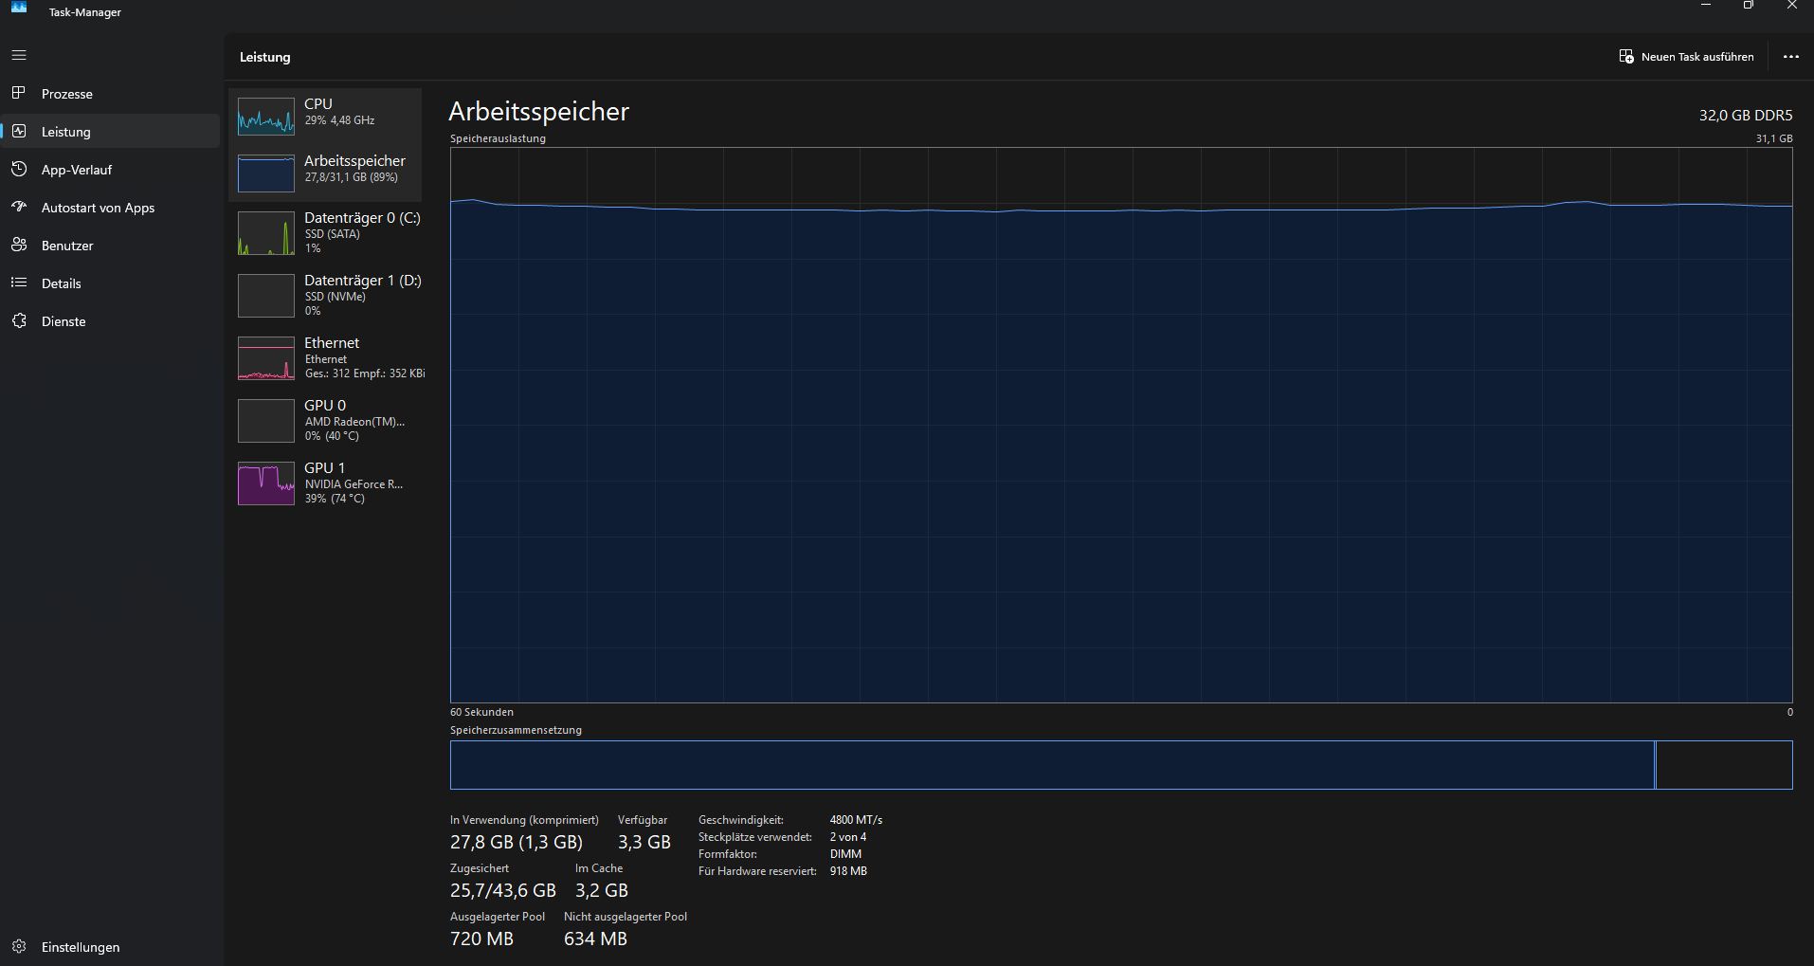Viewport: 1814px width, 966px height.
Task: Click the 4800 MT/s speed value
Action: 856,820
